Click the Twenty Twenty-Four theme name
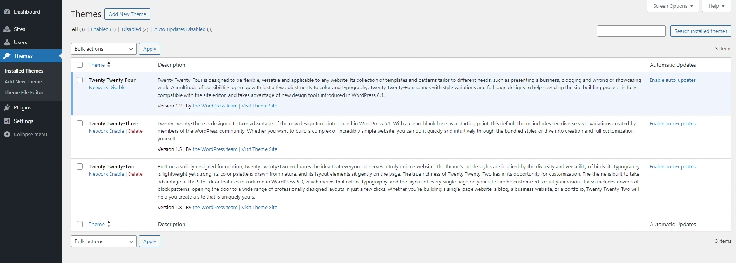736x263 pixels. coord(112,80)
